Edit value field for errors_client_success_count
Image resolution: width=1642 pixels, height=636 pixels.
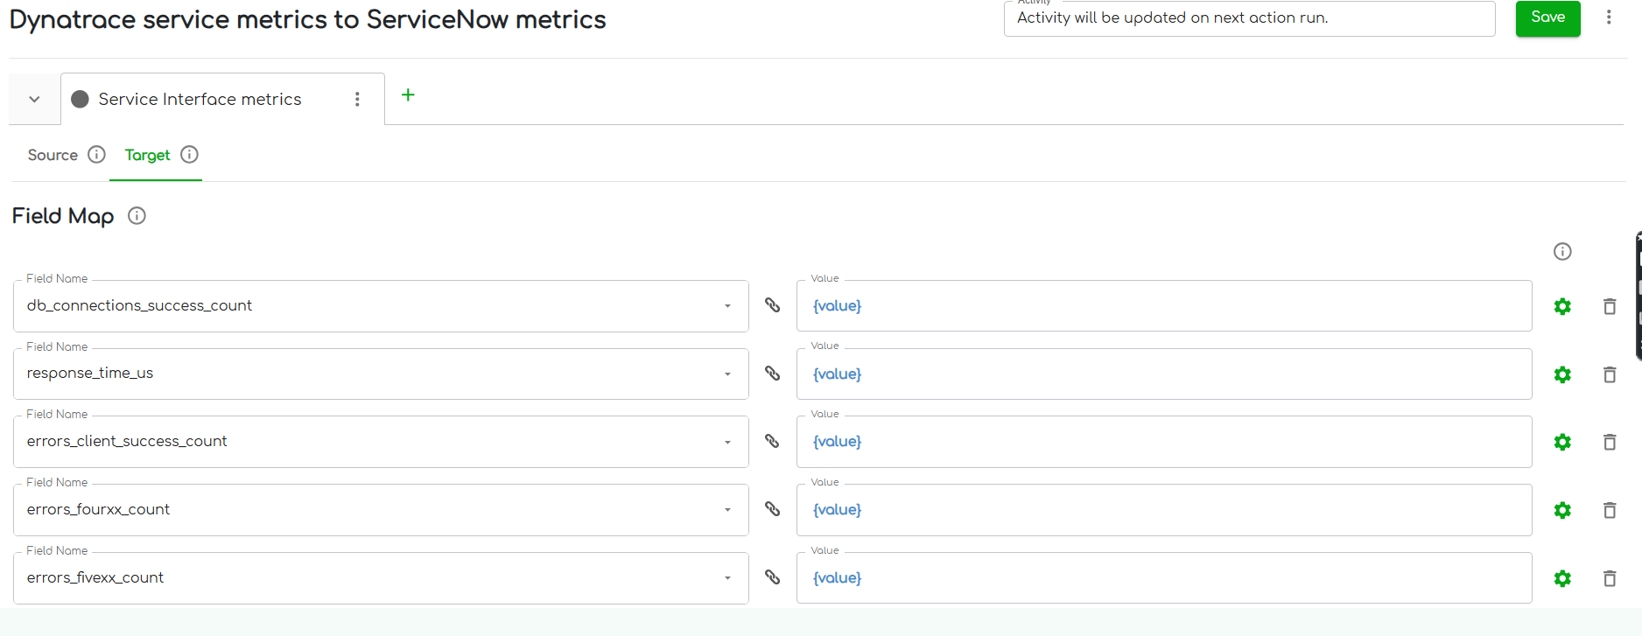coord(1164,442)
